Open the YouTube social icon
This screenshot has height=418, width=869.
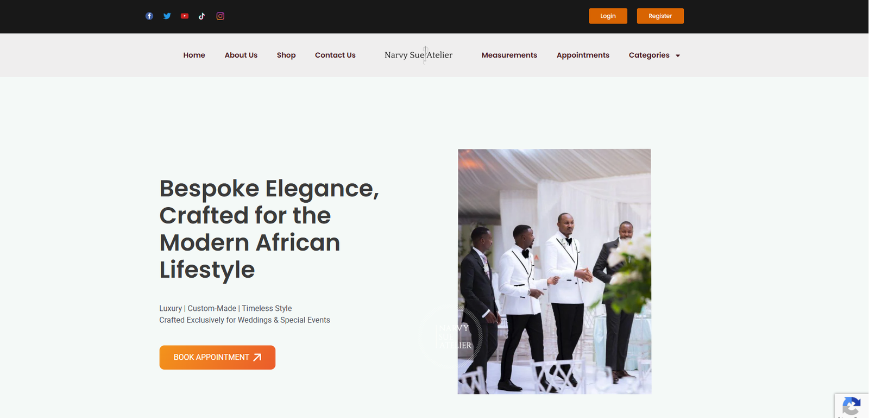(x=185, y=16)
